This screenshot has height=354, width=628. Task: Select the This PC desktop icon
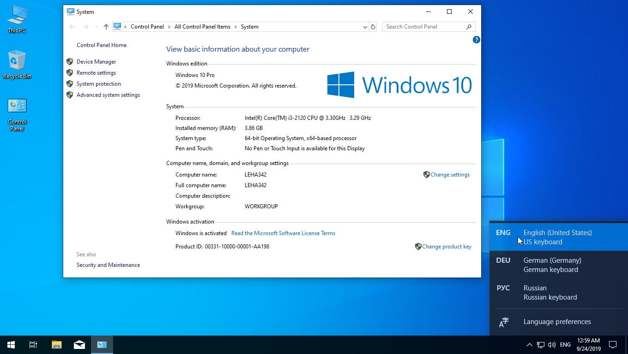[x=17, y=19]
